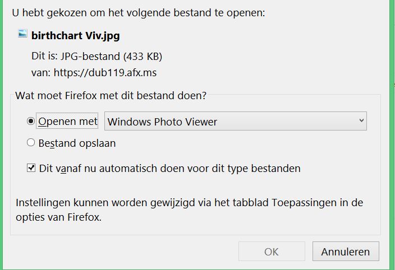Screen dimensions: 395x270
Task: Click the "opties van Firefox." text line
Action: [x=59, y=217]
